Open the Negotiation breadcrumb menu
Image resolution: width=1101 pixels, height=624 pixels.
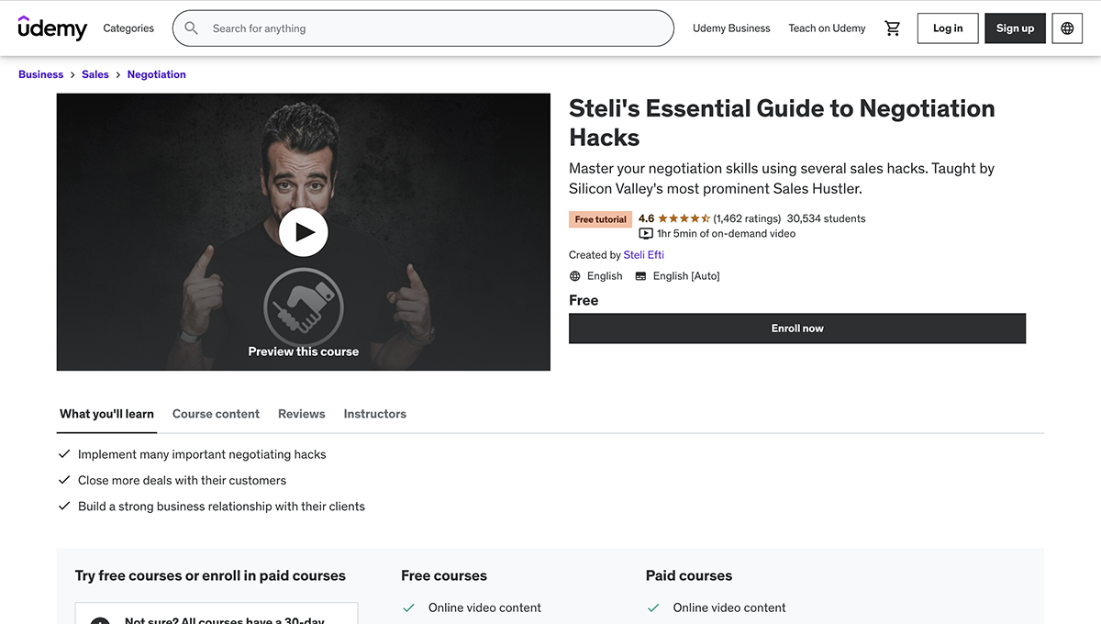pyautogui.click(x=156, y=73)
